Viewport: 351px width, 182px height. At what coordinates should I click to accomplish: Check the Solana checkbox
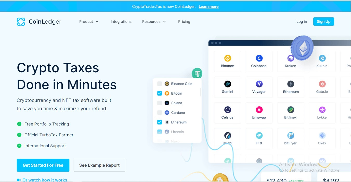click(x=159, y=103)
